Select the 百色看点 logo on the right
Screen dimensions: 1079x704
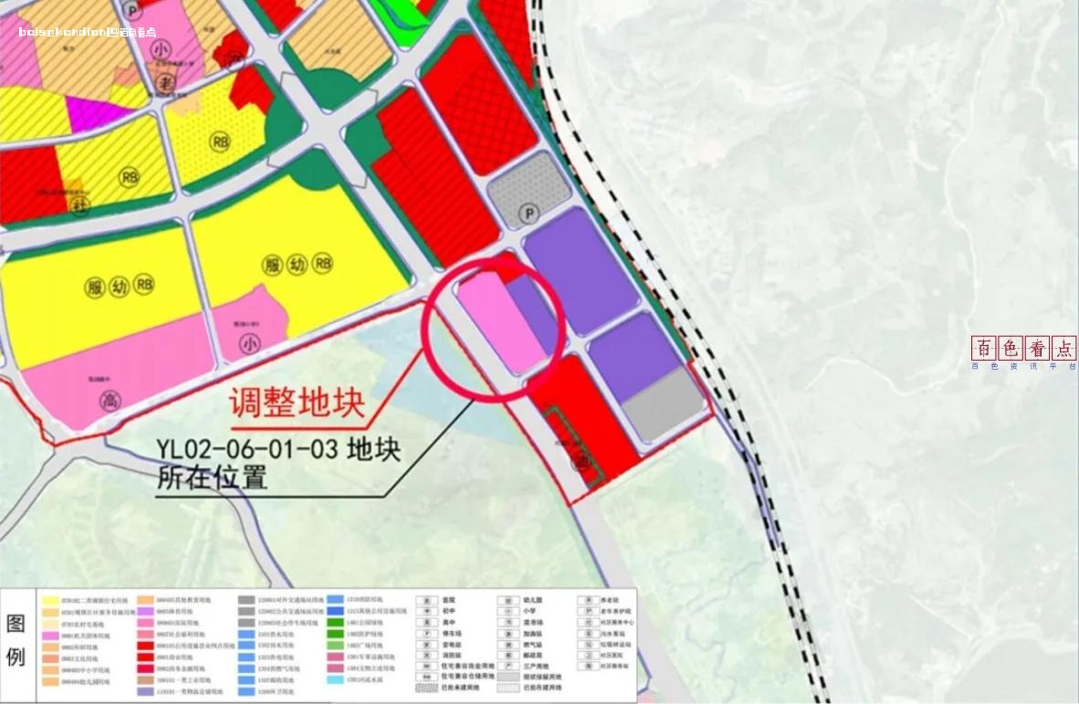1024,348
